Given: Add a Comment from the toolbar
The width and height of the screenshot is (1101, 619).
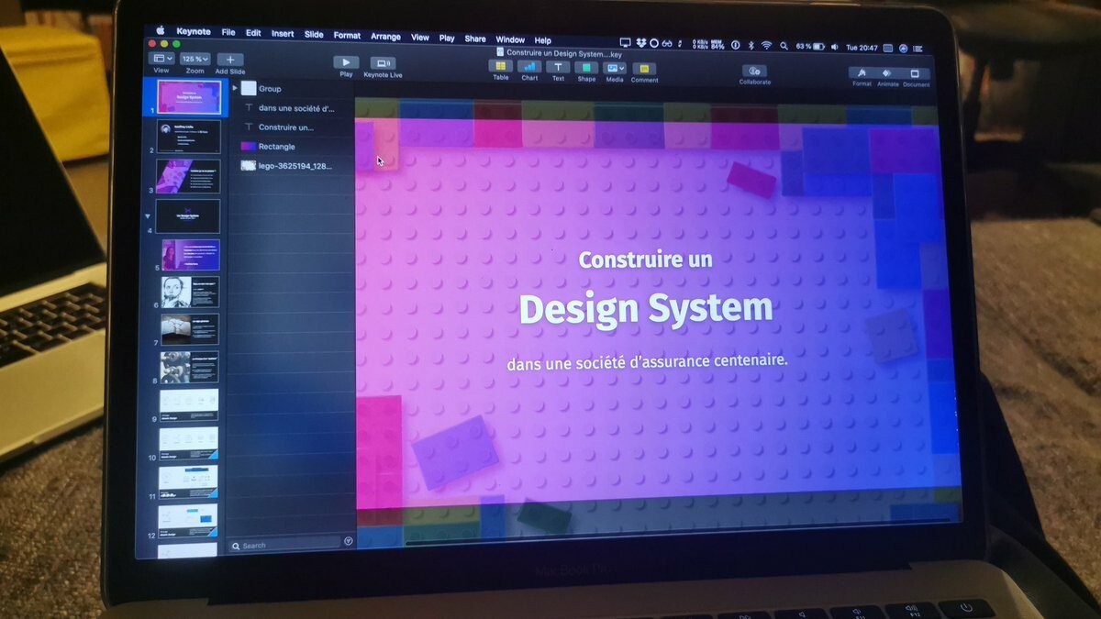Looking at the screenshot, I should coord(644,69).
